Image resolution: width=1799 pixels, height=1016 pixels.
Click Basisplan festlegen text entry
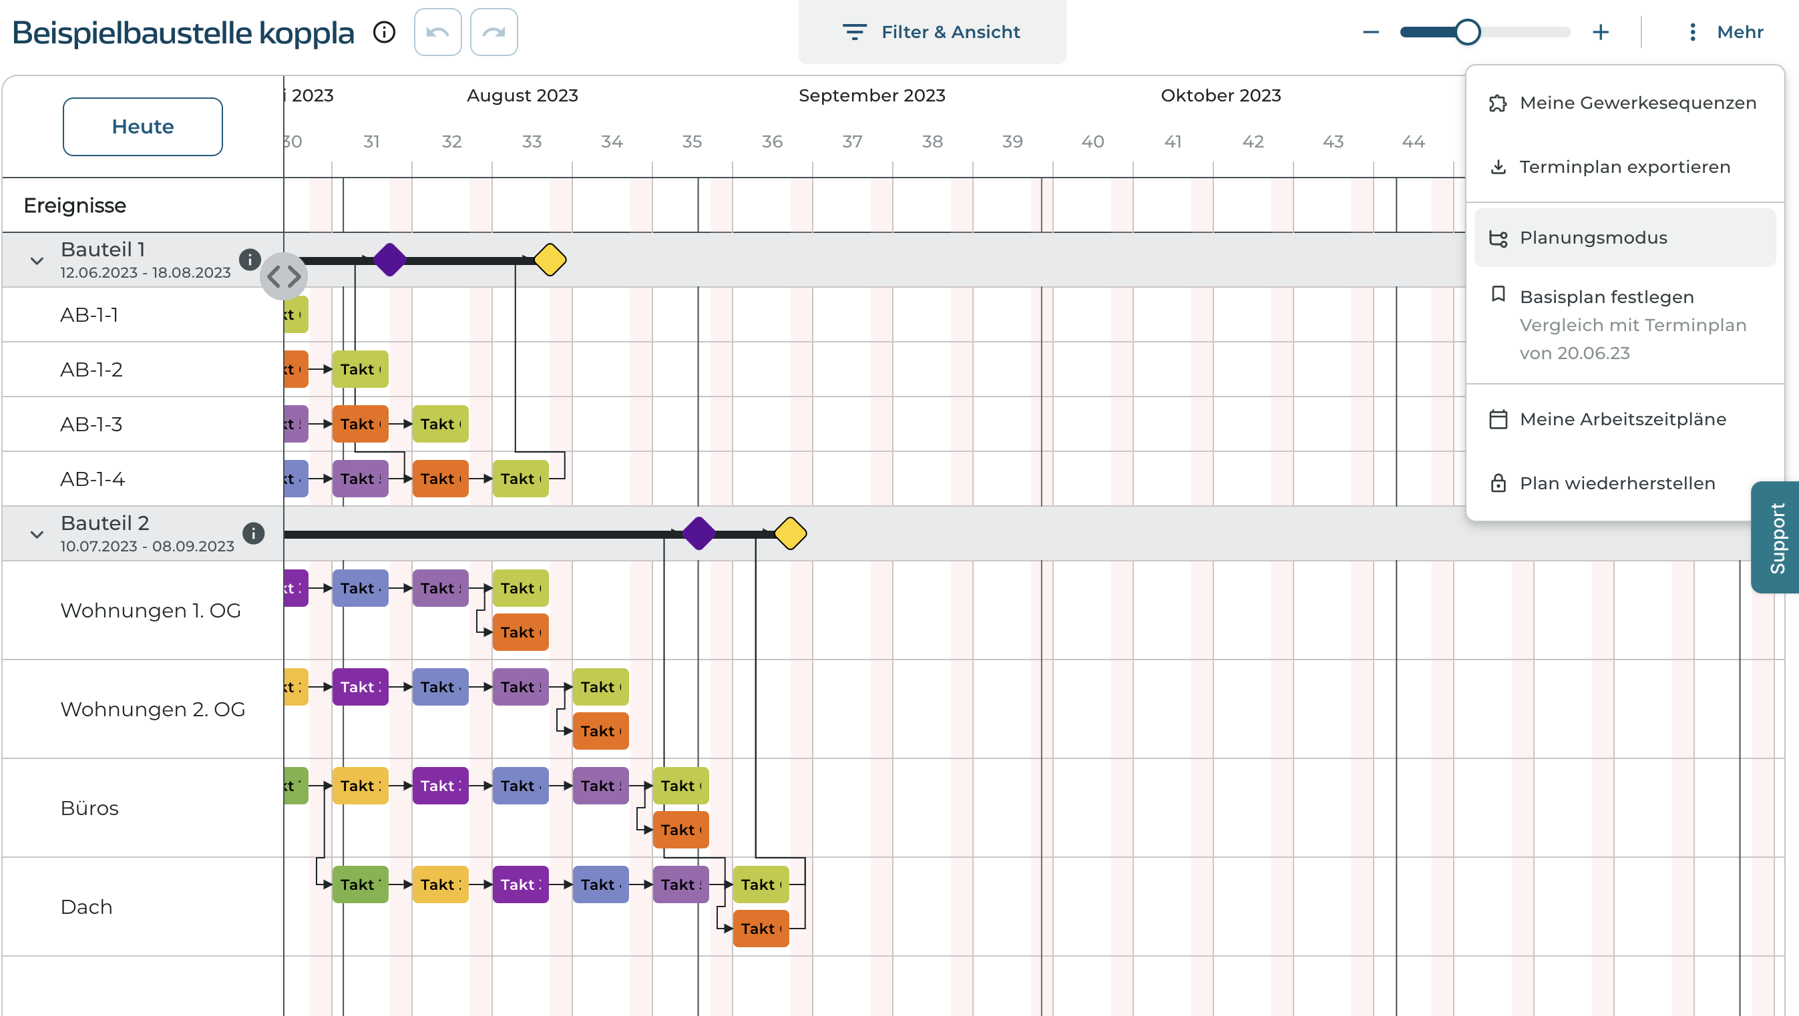tap(1606, 297)
